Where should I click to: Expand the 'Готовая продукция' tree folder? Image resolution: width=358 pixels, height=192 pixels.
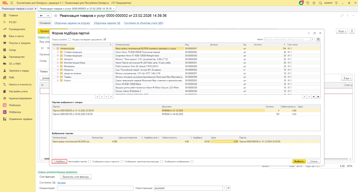[x=58, y=52]
